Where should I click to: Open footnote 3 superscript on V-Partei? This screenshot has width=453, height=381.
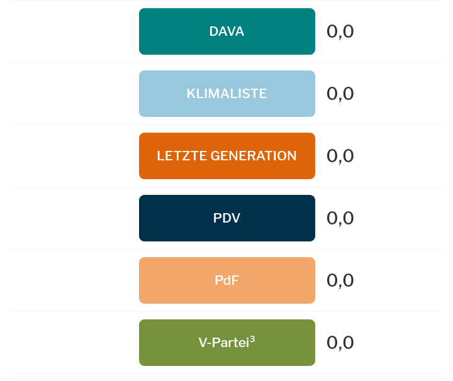coord(252,340)
